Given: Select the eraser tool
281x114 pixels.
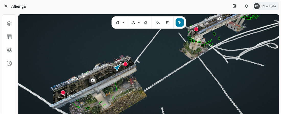Looking at the screenshot, I should (x=145, y=22).
